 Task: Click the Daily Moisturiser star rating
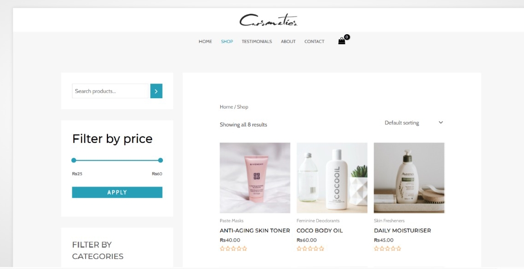[x=388, y=248]
